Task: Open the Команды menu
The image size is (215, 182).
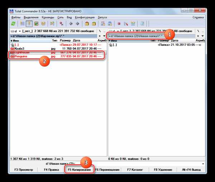Action: (x=48, y=18)
